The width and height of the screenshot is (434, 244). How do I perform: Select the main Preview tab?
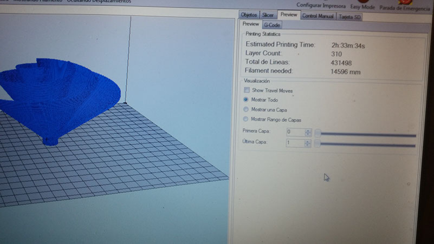(289, 15)
